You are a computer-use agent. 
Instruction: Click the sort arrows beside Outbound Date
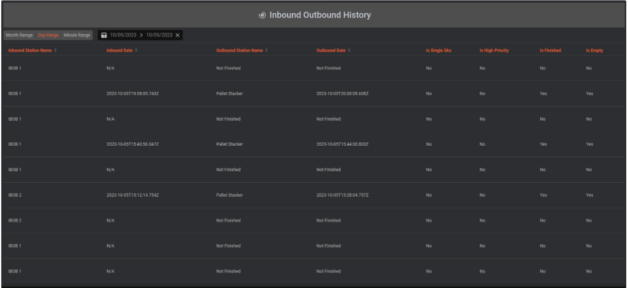coord(349,50)
